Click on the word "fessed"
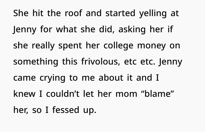The height and width of the screenshot is (132, 205). [66, 111]
